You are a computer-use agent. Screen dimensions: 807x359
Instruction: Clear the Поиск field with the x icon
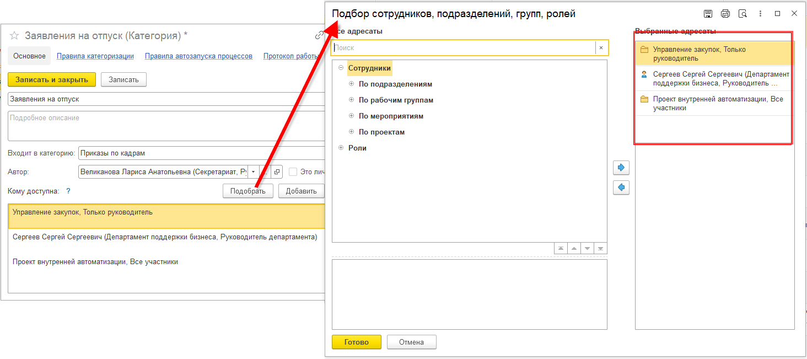[x=601, y=48]
